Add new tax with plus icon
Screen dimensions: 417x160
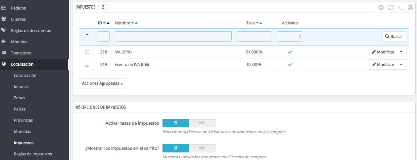381,7
